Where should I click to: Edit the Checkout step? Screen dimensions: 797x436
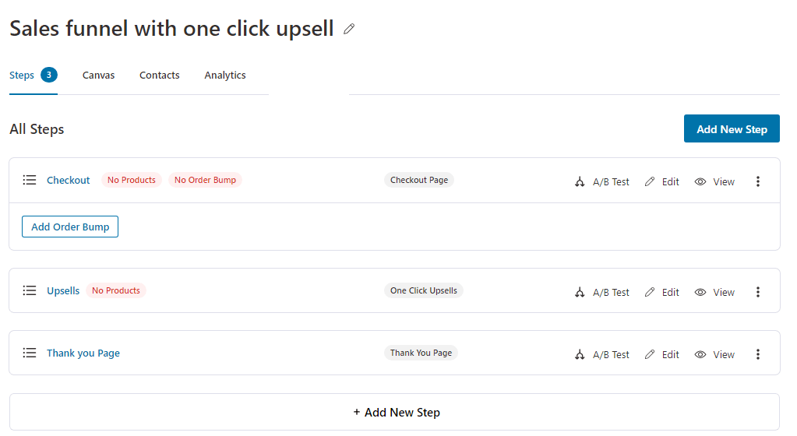pyautogui.click(x=661, y=181)
